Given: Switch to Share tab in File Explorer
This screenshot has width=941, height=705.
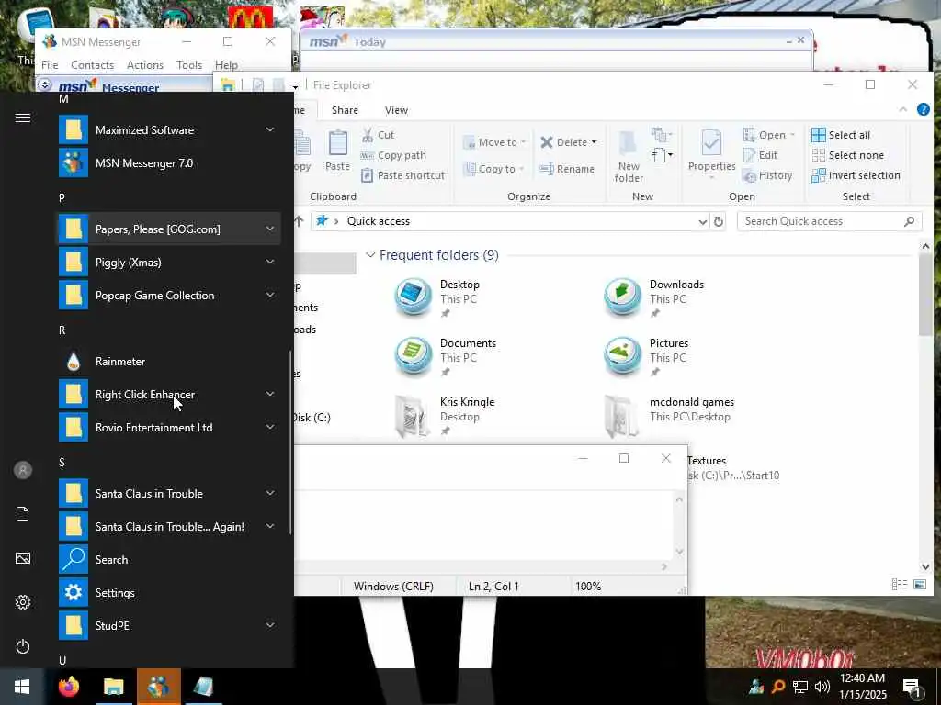Looking at the screenshot, I should (x=346, y=110).
